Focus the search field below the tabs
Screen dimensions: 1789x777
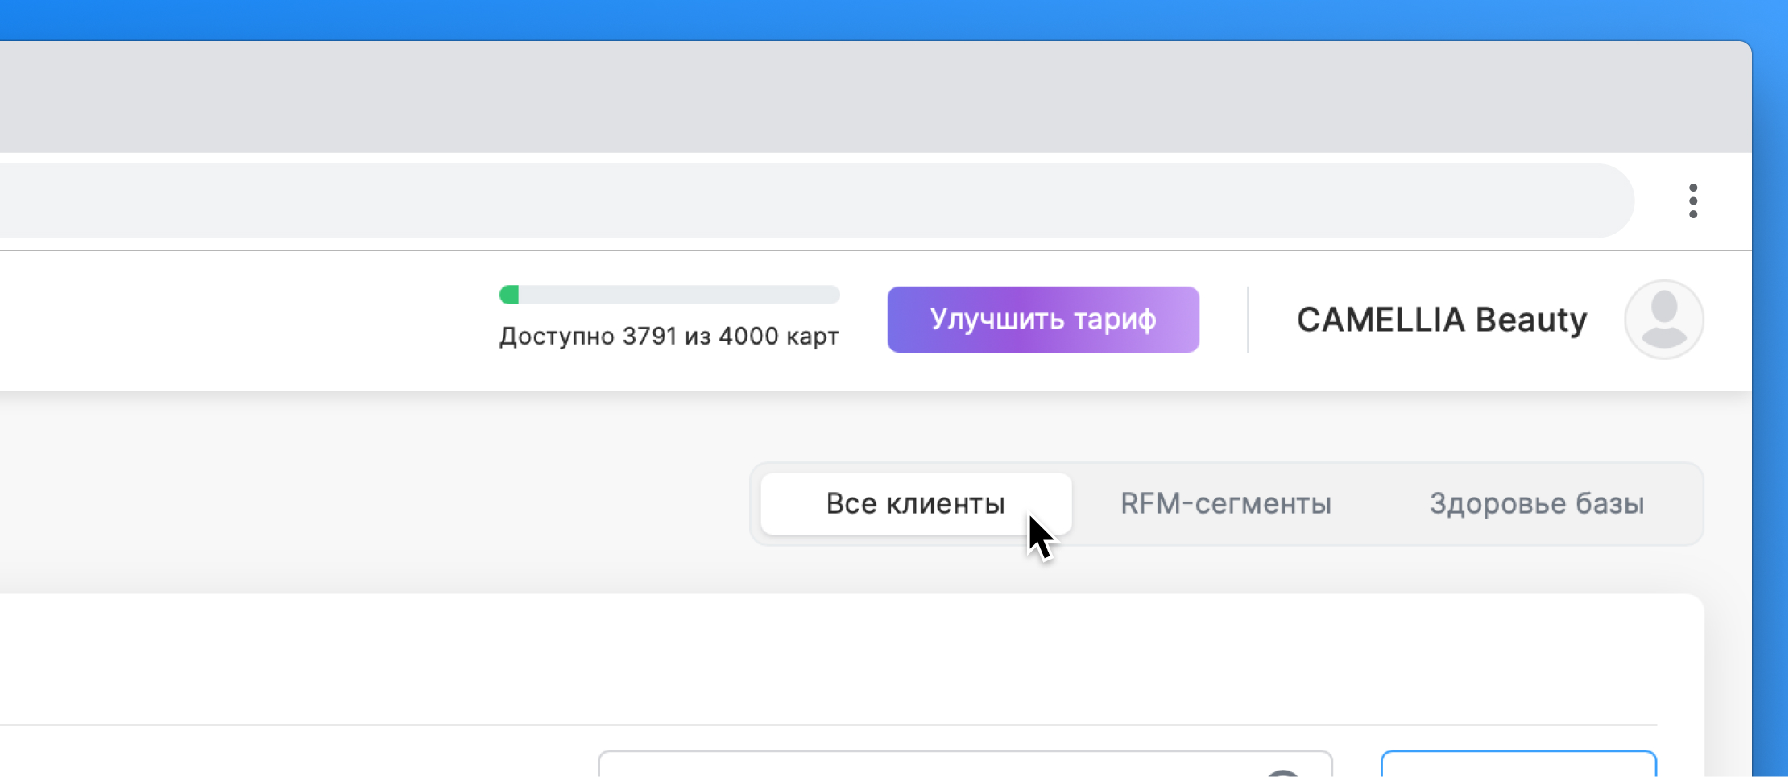click(x=926, y=767)
